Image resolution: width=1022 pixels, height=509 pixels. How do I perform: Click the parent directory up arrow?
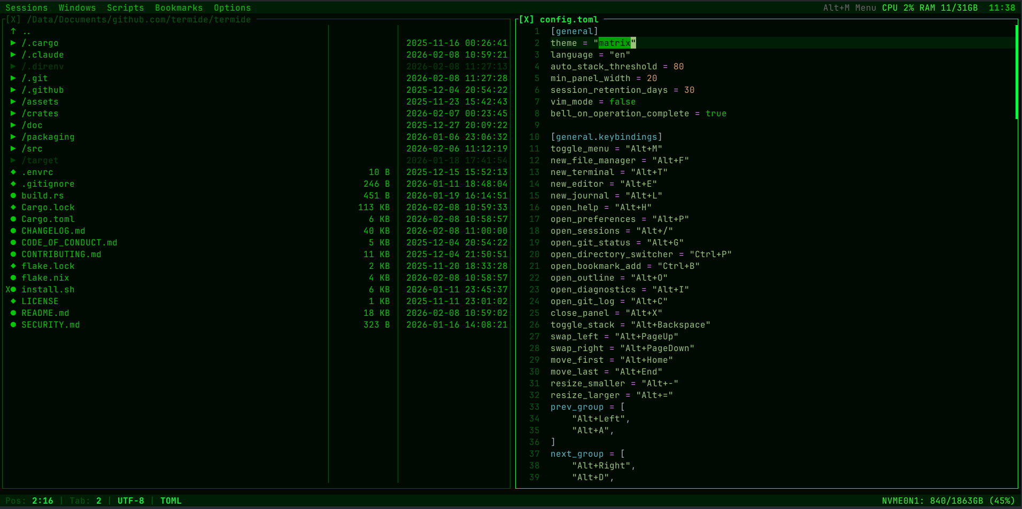[13, 31]
